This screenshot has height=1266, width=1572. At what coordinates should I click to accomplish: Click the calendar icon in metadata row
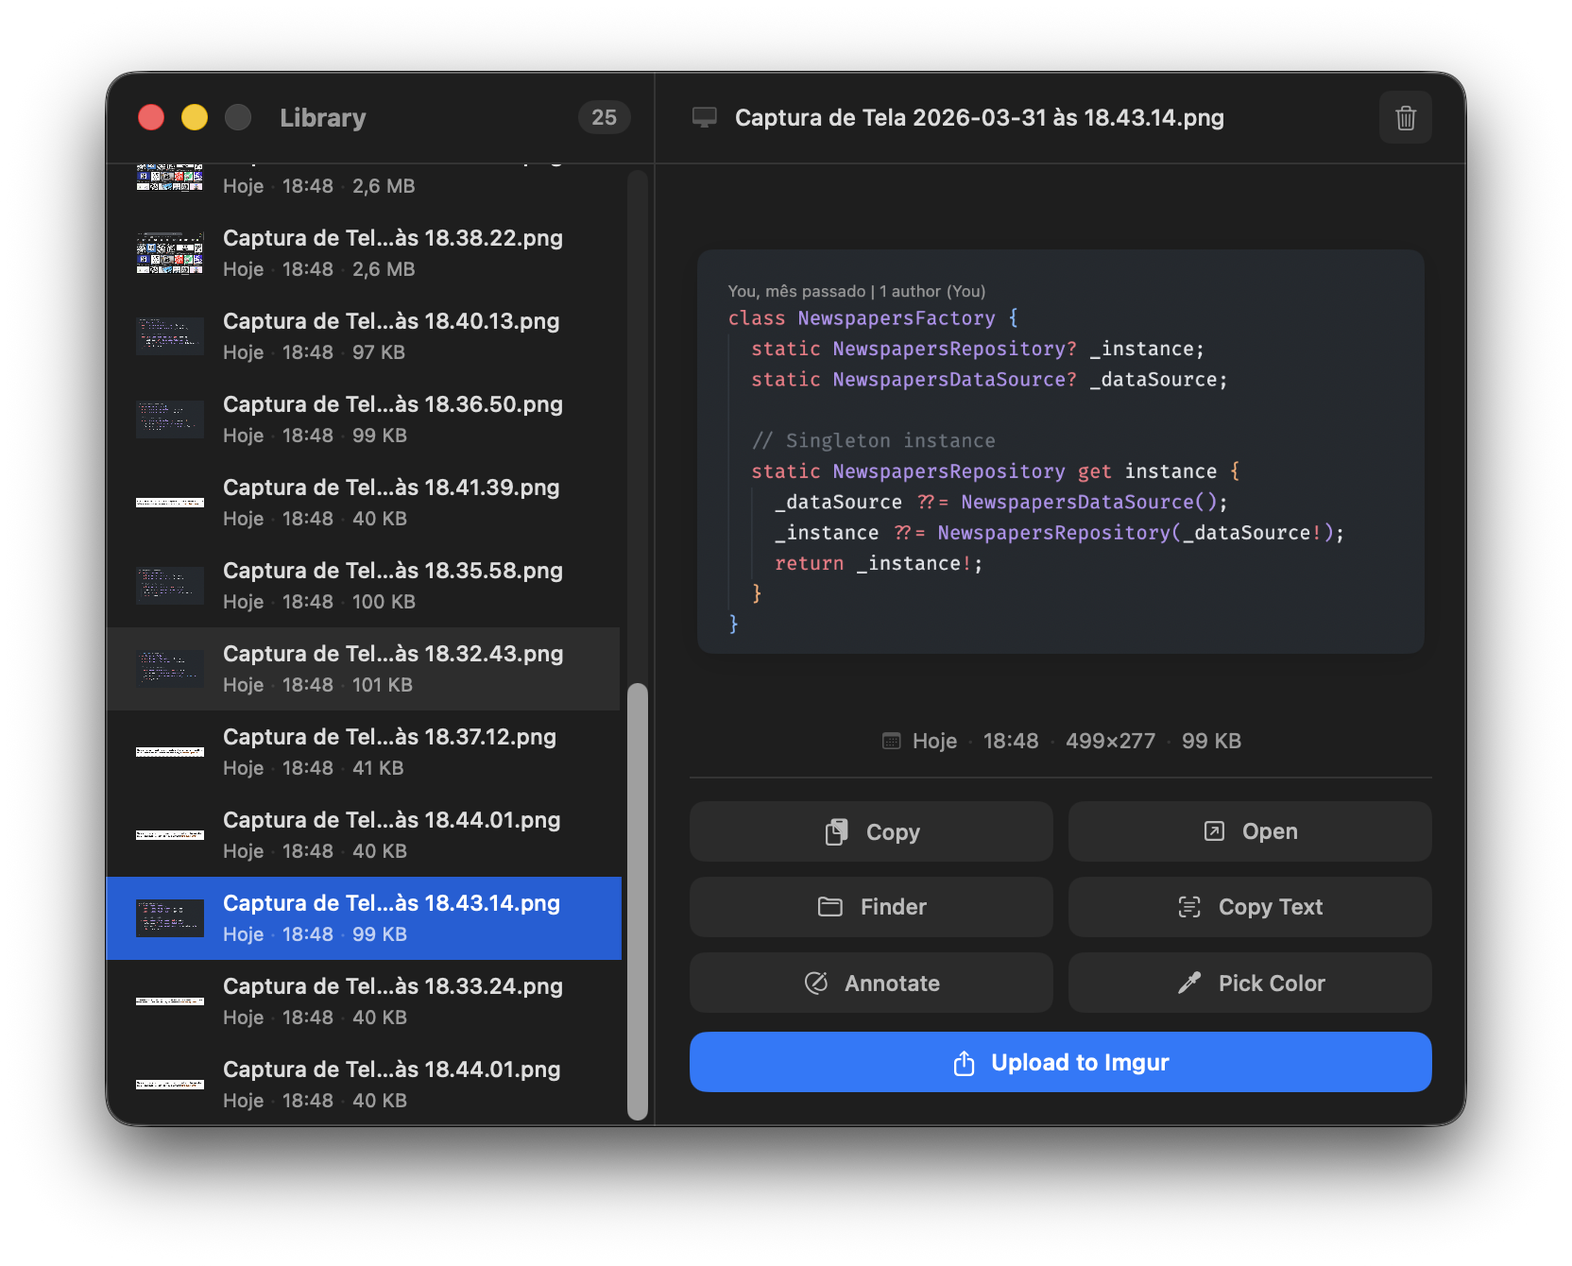(x=891, y=741)
